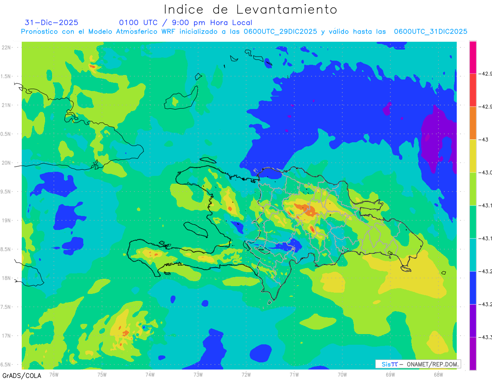Click the 'Indice de Levantamiento' map title
This screenshot has height=380, width=492.
(x=251, y=9)
